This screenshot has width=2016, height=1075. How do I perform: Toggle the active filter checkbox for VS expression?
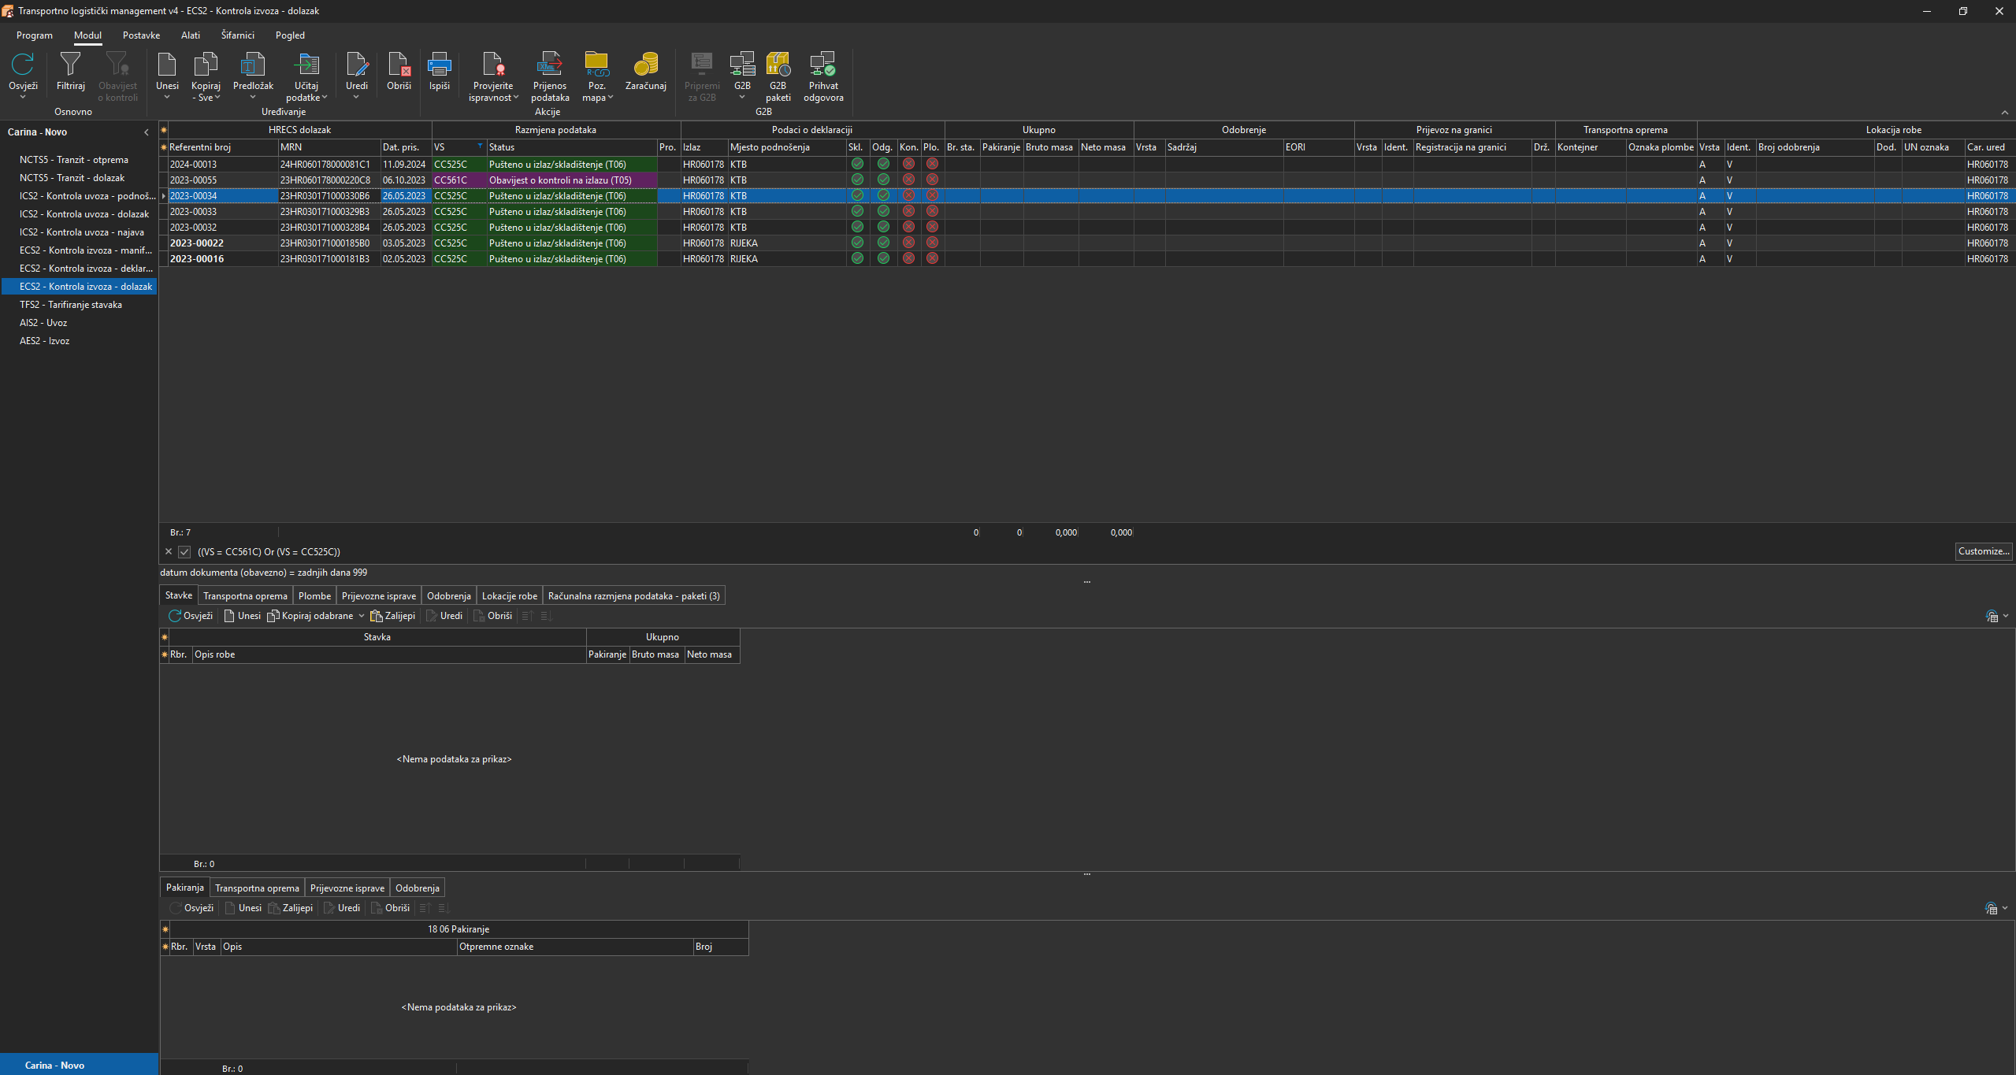click(x=184, y=552)
